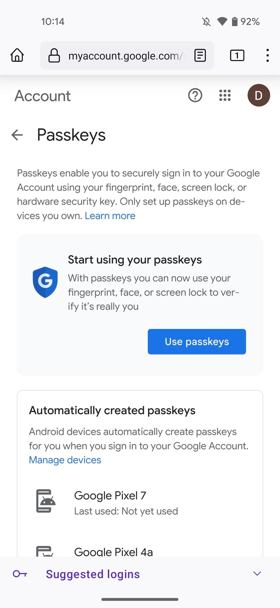Expand the Suggested logins panel
The width and height of the screenshot is (280, 608).
pos(257,574)
